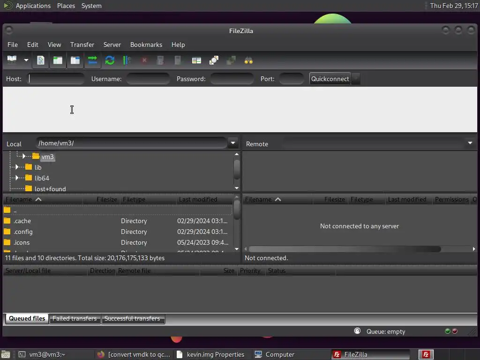Screen dimensions: 480x360
Task: Open the Site Manager dropdown arrow
Action: click(x=26, y=60)
